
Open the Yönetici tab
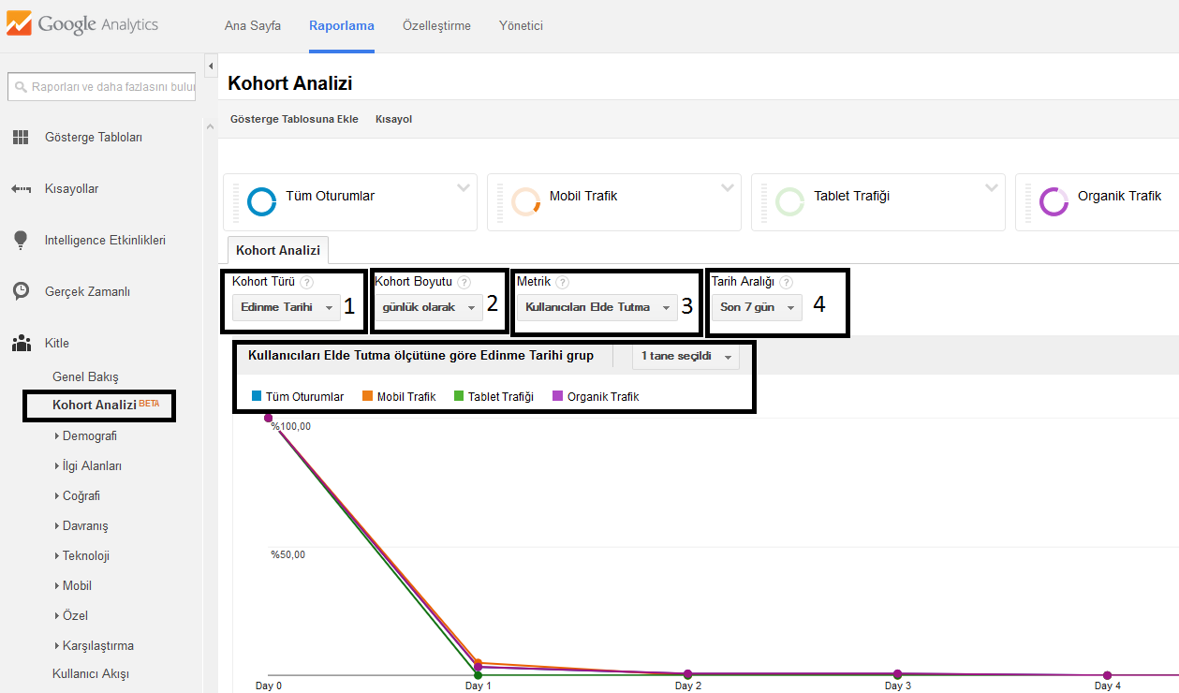pyautogui.click(x=521, y=25)
